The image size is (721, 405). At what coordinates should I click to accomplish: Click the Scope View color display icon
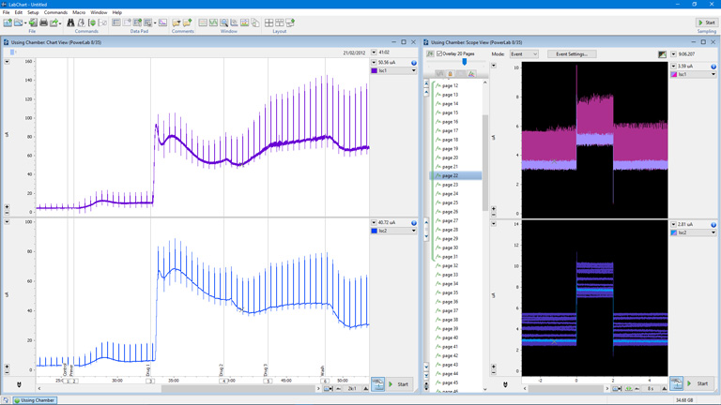coord(662,54)
